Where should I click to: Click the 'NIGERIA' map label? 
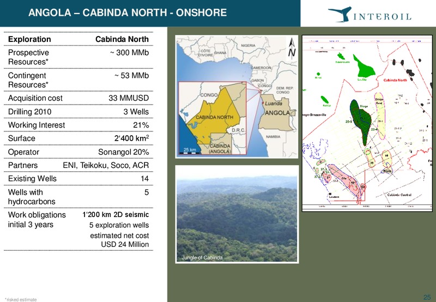[248, 46]
